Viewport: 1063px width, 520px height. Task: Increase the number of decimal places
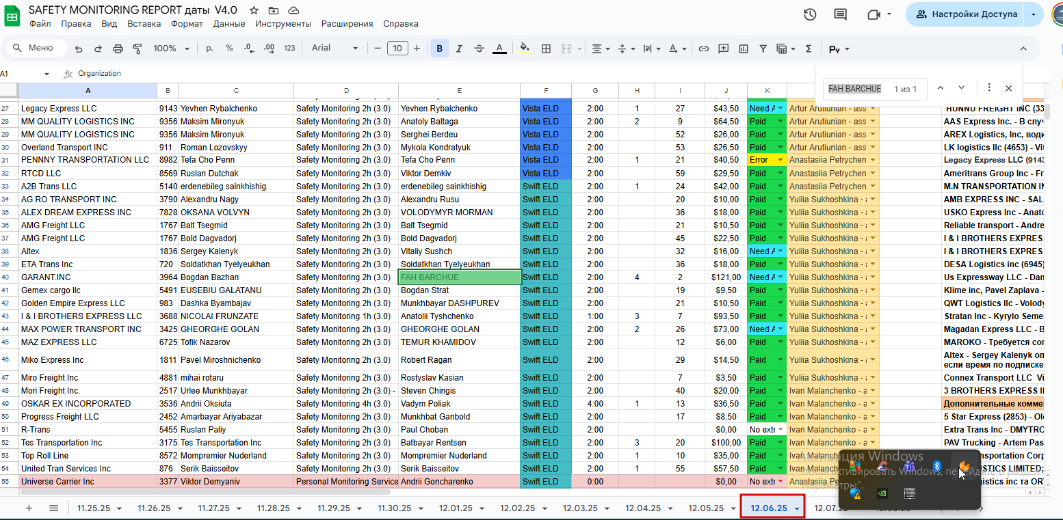pos(269,49)
